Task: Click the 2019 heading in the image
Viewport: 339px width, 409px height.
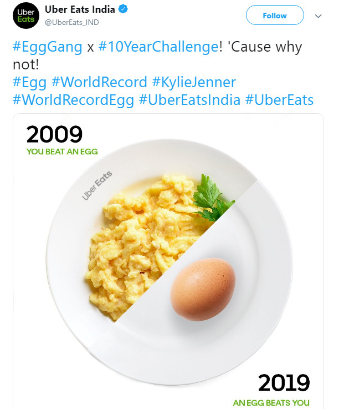Action: [284, 383]
